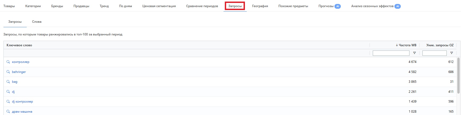
Task: Switch to the Слова sub-tab
Action: pyautogui.click(x=37, y=22)
